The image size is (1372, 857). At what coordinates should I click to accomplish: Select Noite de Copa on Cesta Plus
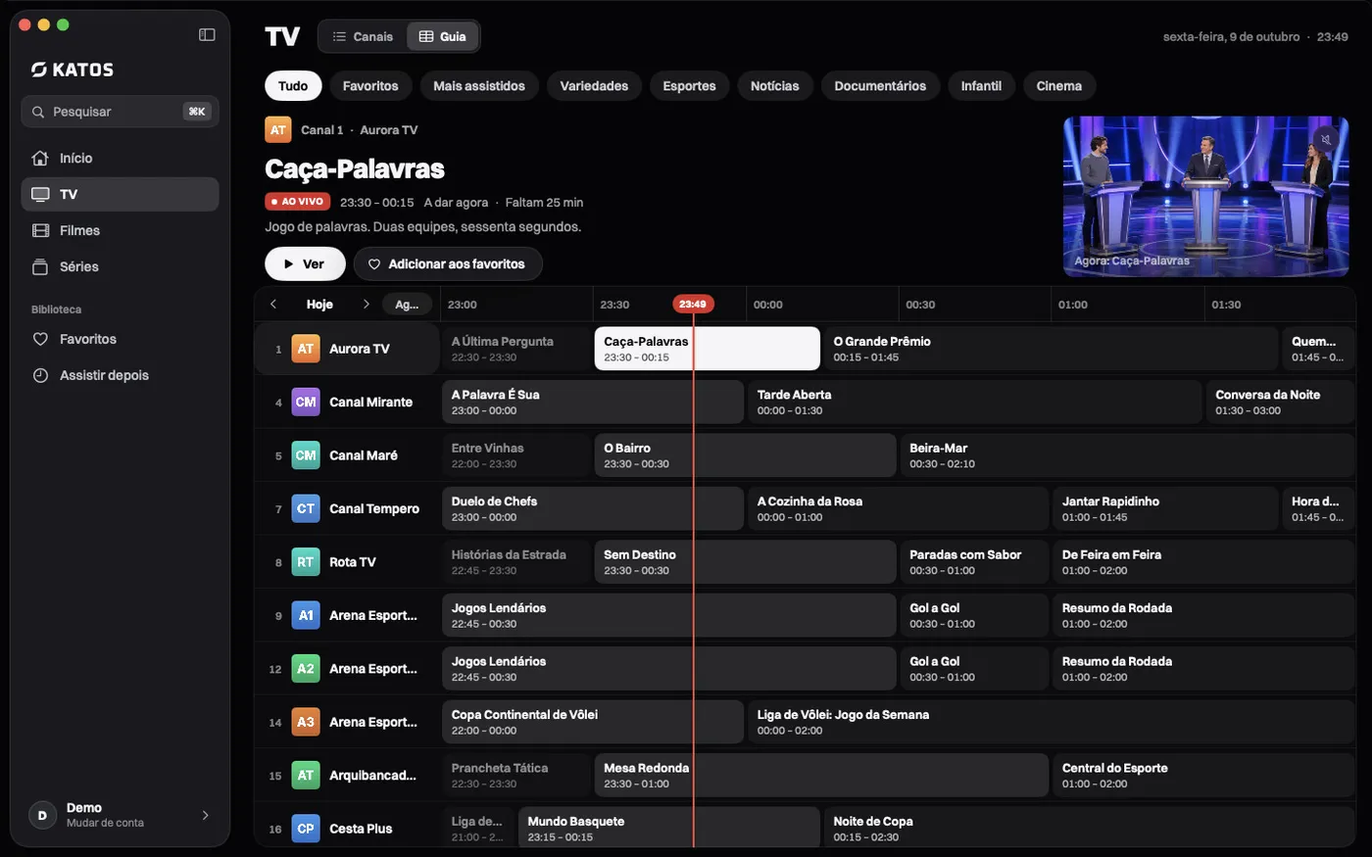[x=1089, y=829]
